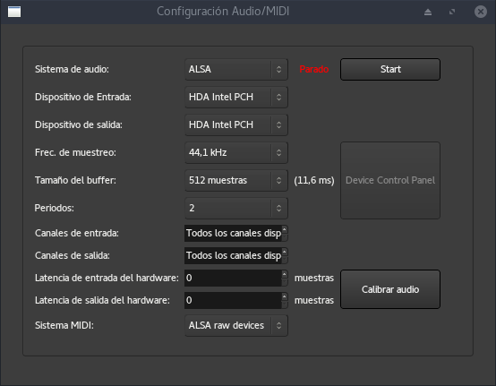The image size is (496, 386).
Task: Click the window menu icon in title bar
Action: click(x=14, y=12)
